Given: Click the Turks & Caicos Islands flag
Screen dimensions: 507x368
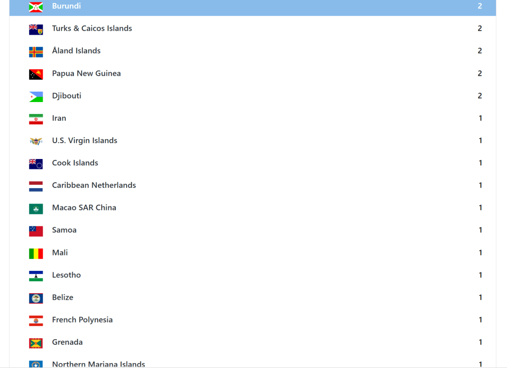Looking at the screenshot, I should [x=36, y=29].
